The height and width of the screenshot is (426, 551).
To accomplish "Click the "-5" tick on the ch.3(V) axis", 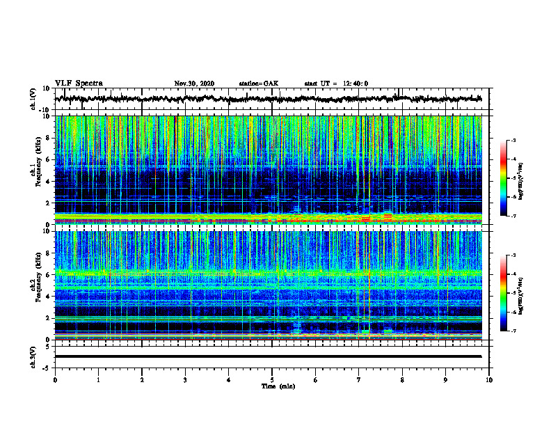I will 47,368.
